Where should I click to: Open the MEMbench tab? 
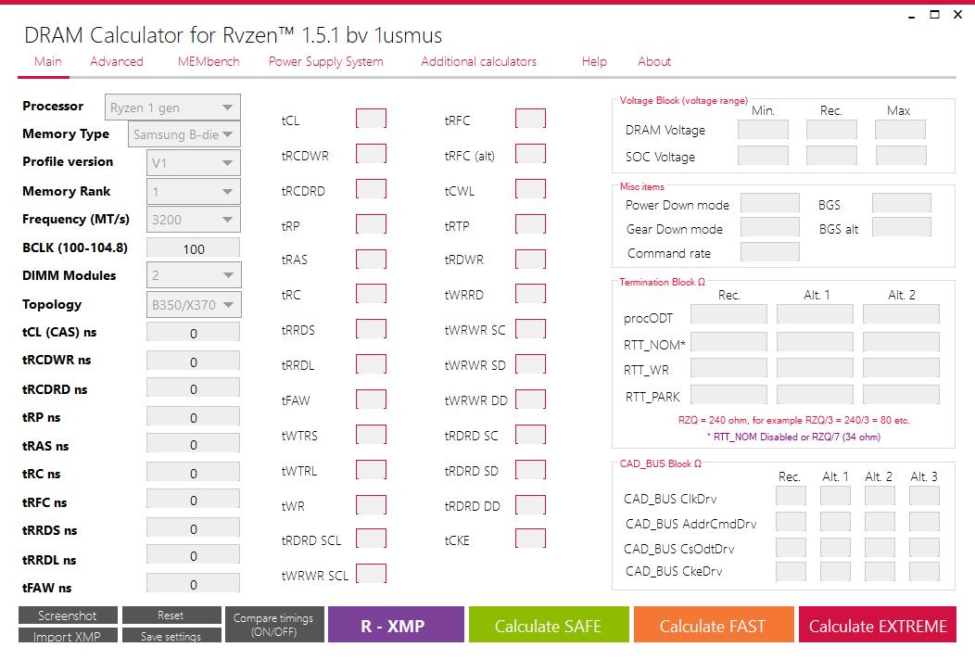(209, 61)
